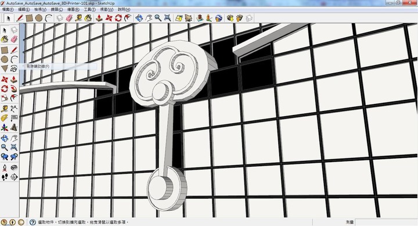Select the Offset tool in top toolbar
This screenshot has height=226, width=418.
(128, 18)
